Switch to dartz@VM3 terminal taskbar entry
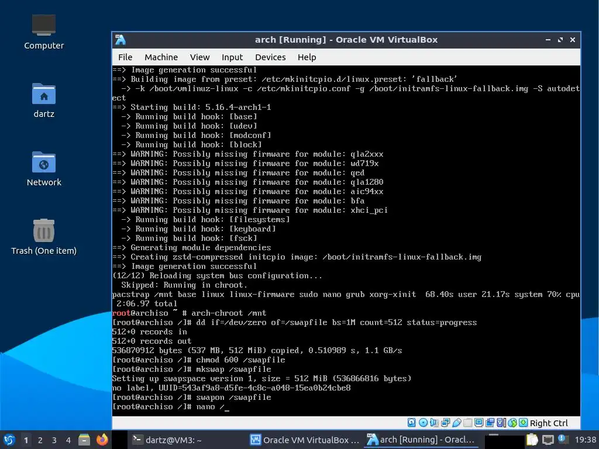 pos(167,440)
